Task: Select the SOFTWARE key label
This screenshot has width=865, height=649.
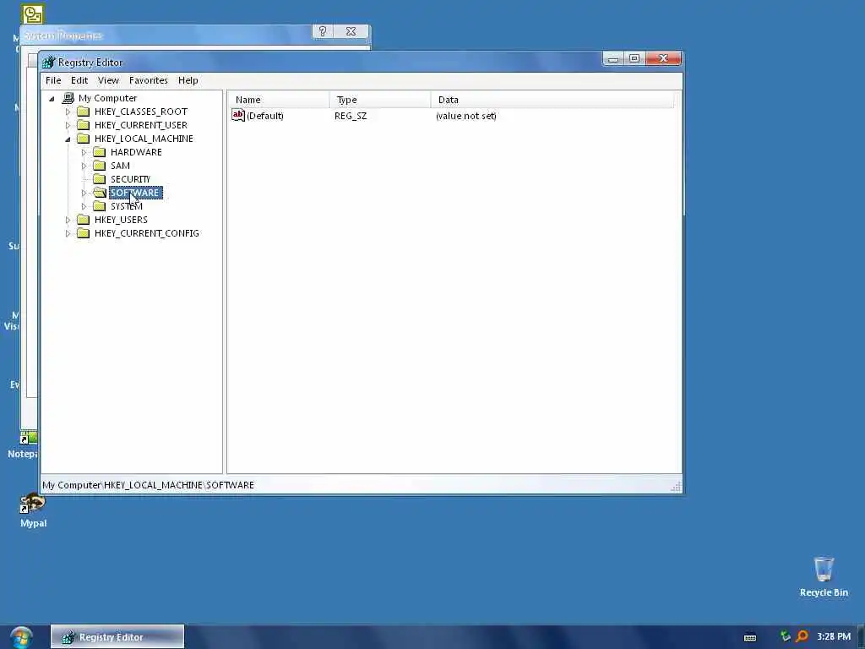Action: coord(136,193)
